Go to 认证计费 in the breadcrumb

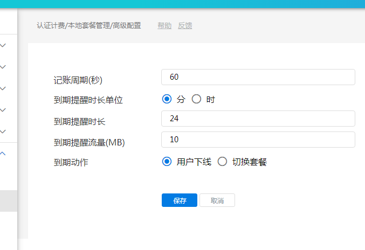click(50, 25)
